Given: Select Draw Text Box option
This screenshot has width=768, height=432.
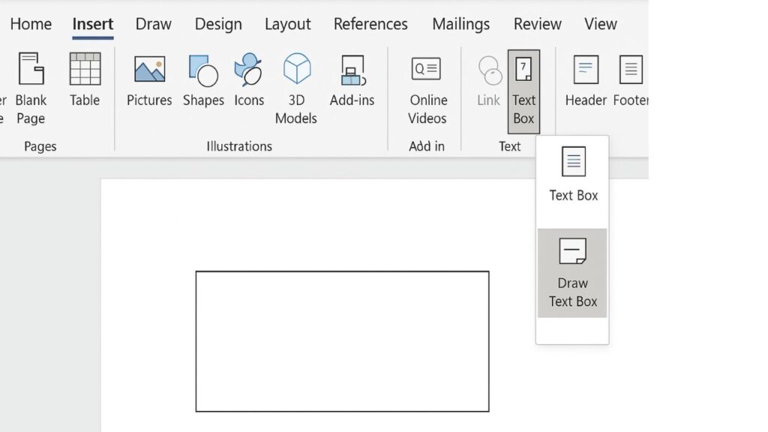Looking at the screenshot, I should pyautogui.click(x=573, y=273).
